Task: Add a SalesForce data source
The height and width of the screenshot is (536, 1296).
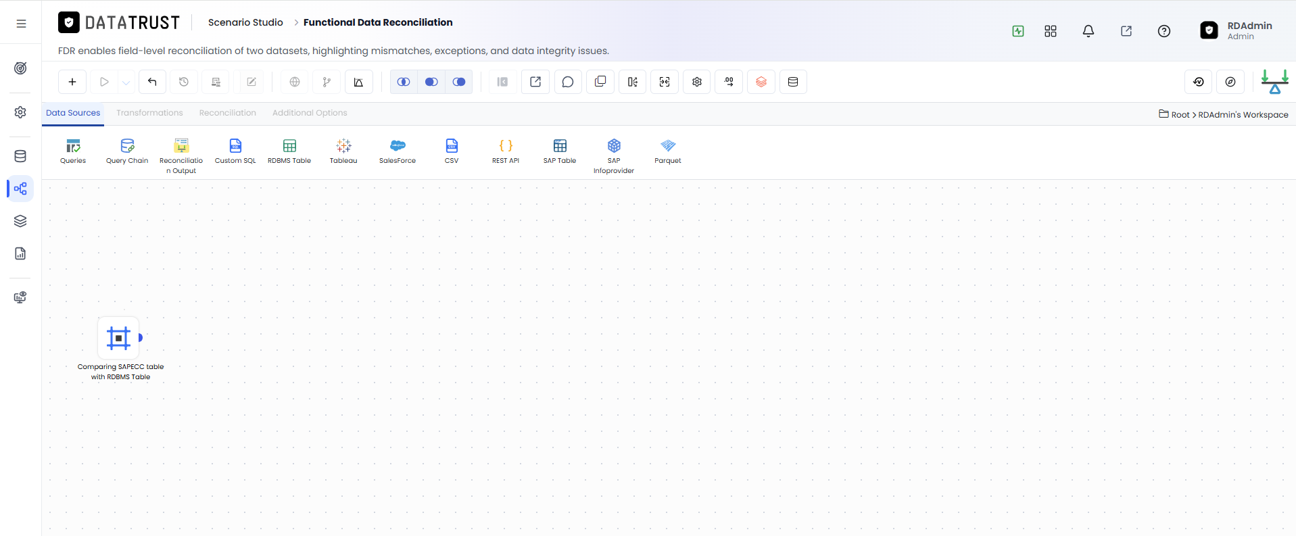Action: (398, 151)
